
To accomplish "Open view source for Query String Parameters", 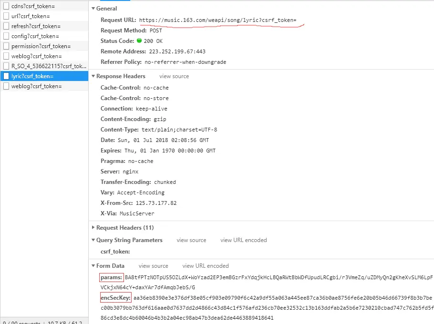I will coord(192,240).
